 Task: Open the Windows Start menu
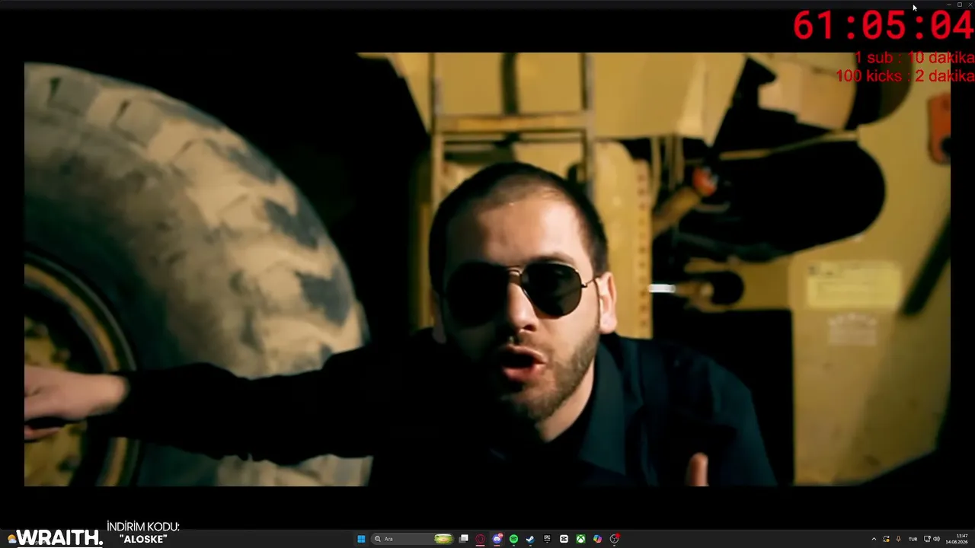pos(361,539)
